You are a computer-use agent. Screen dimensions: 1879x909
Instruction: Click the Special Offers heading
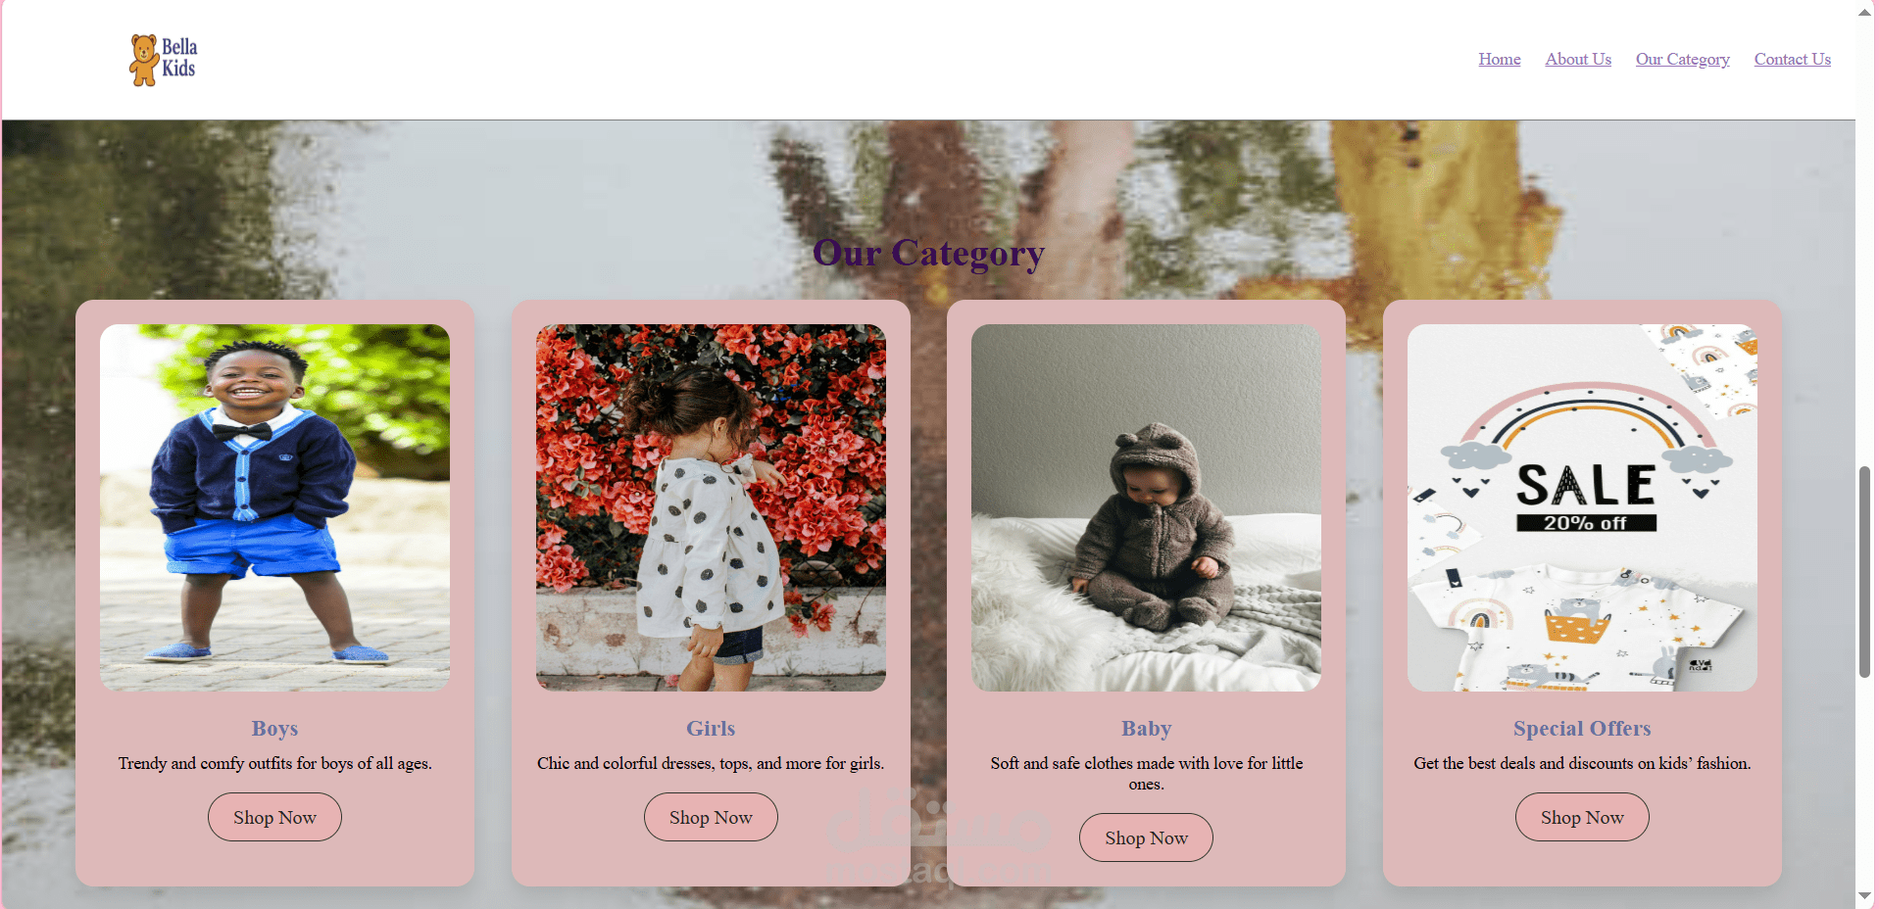1582,728
